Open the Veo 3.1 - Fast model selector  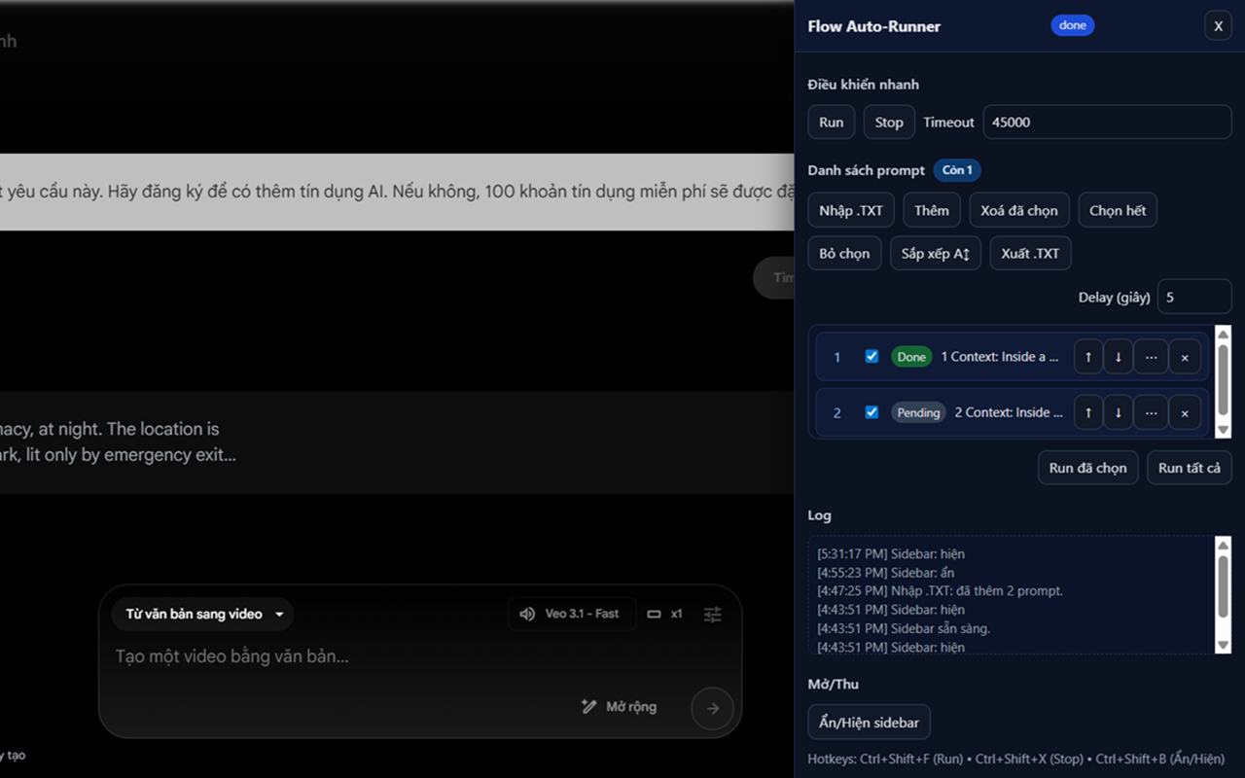[572, 614]
